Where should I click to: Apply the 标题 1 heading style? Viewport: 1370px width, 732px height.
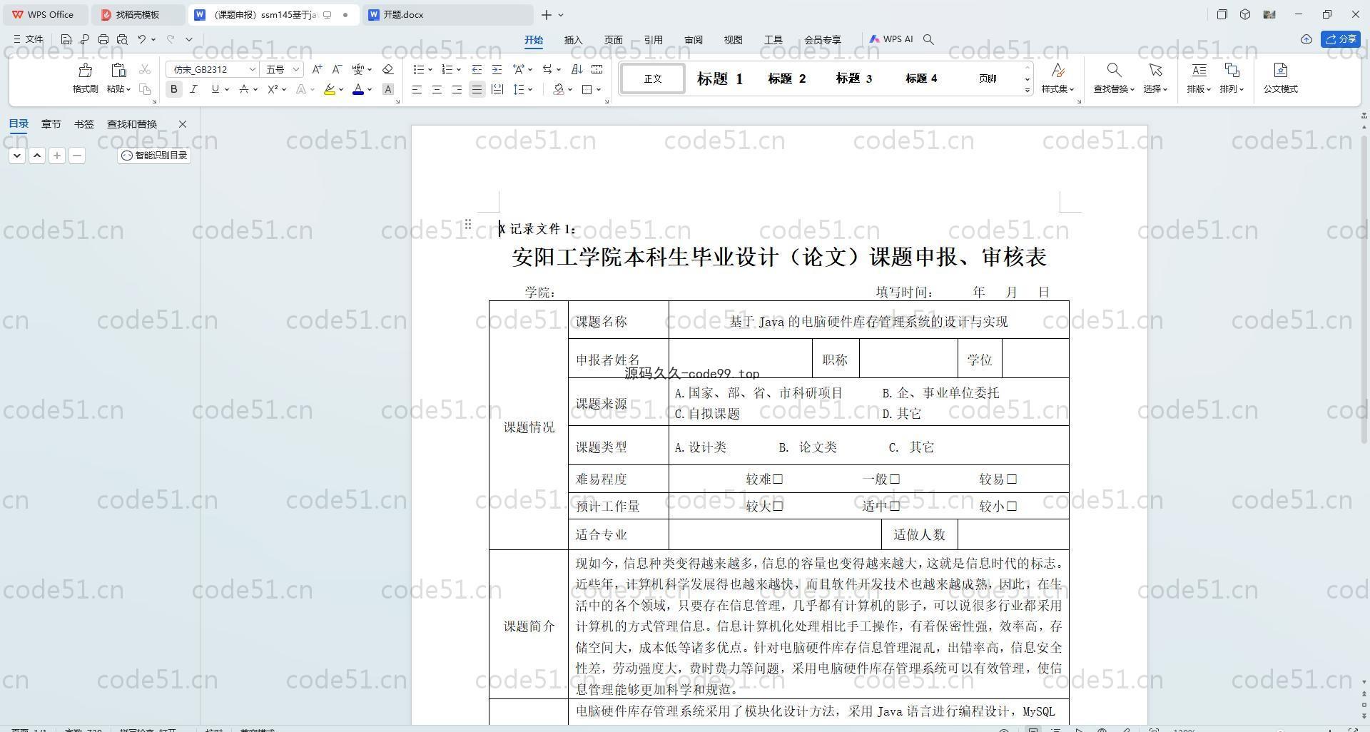pyautogui.click(x=720, y=78)
